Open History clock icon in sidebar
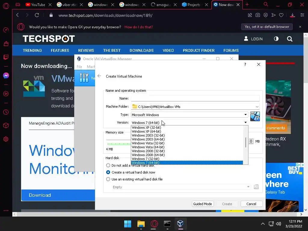The height and width of the screenshot is (231, 308). click(6, 112)
